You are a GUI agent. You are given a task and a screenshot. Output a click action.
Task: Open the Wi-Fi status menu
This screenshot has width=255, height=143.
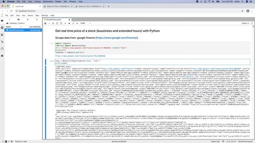tap(209, 2)
